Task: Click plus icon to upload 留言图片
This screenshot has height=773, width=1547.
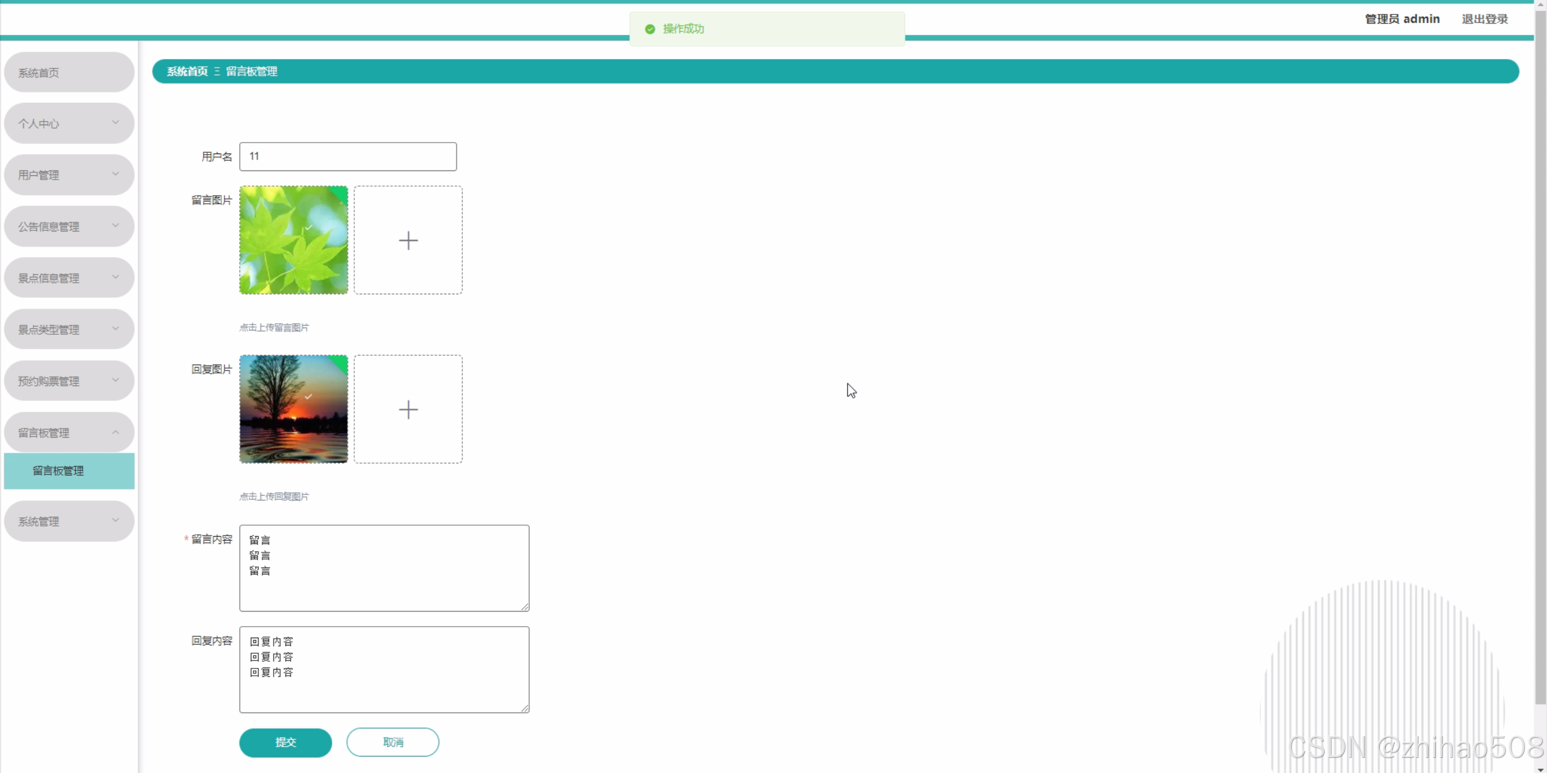Action: [x=408, y=241]
